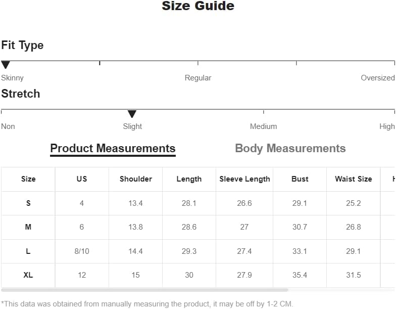Image resolution: width=396 pixels, height=309 pixels.
Task: Select the Product Measurements tab
Action: pos(113,149)
